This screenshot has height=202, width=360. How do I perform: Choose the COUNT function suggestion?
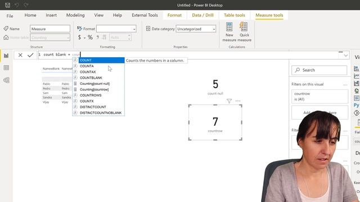point(98,60)
